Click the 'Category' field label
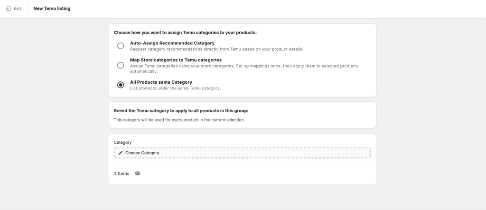Screen dimensions: 486x210 coord(123,142)
